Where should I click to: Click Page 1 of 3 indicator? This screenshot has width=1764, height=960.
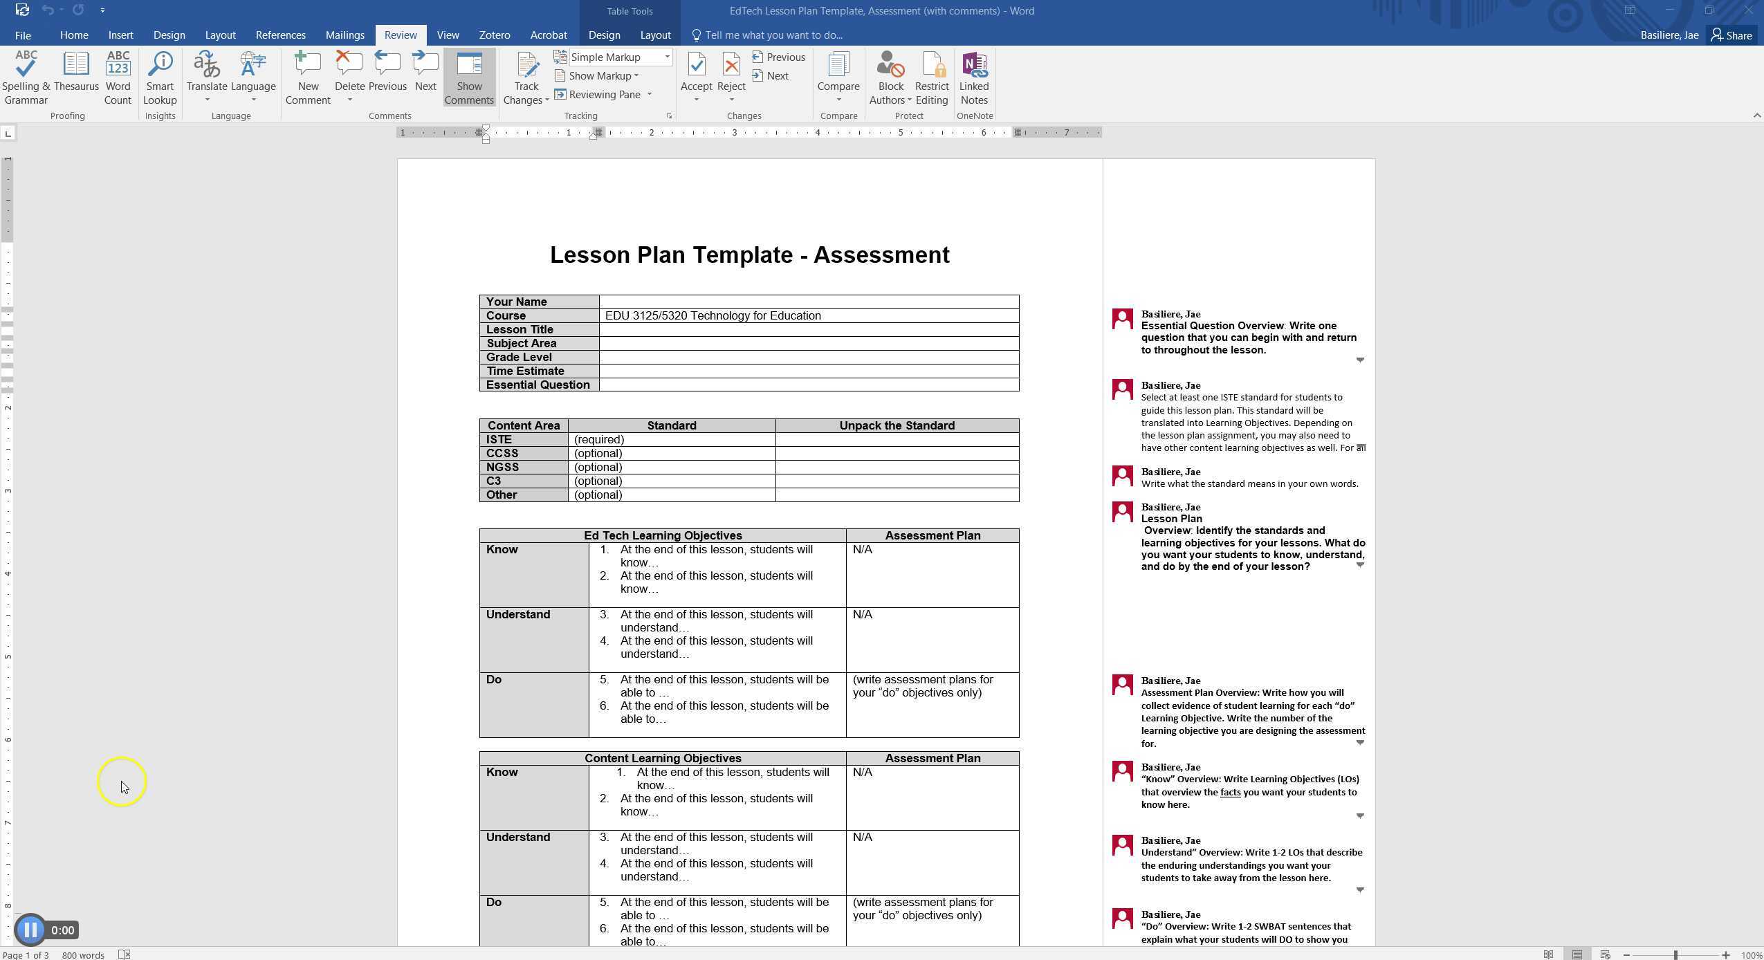pyautogui.click(x=26, y=954)
